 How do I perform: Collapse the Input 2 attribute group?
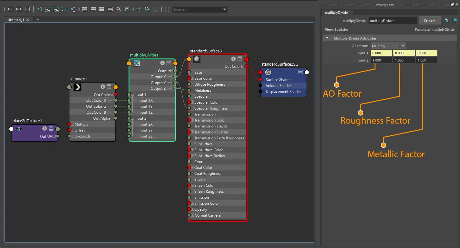pos(133,118)
